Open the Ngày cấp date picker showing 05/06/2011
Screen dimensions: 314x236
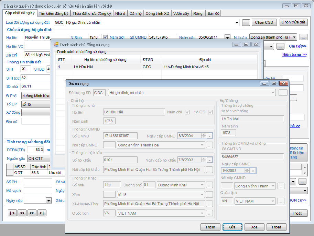point(227,37)
